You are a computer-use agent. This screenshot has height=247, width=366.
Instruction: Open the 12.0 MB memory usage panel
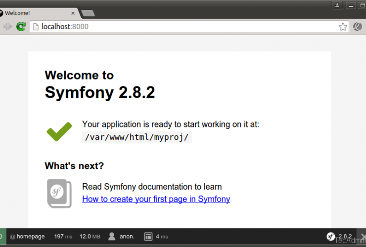90,237
